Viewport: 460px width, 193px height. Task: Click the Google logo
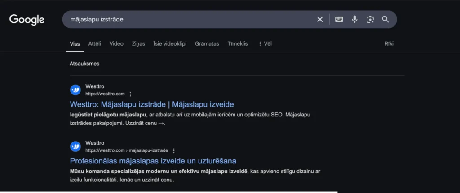pyautogui.click(x=27, y=20)
